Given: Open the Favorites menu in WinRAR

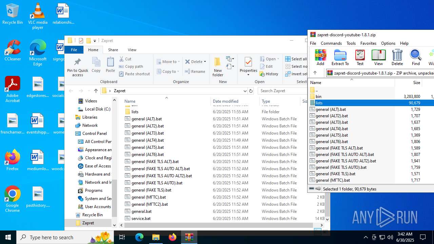Looking at the screenshot, I should coord(368,43).
